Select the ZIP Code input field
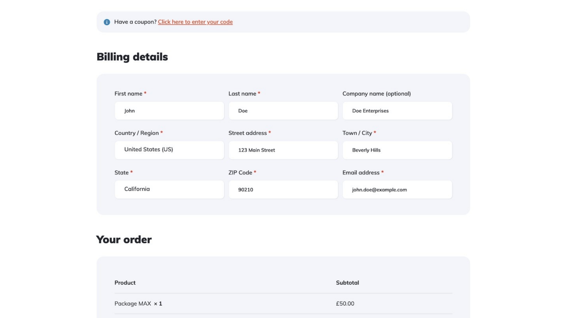 click(283, 189)
